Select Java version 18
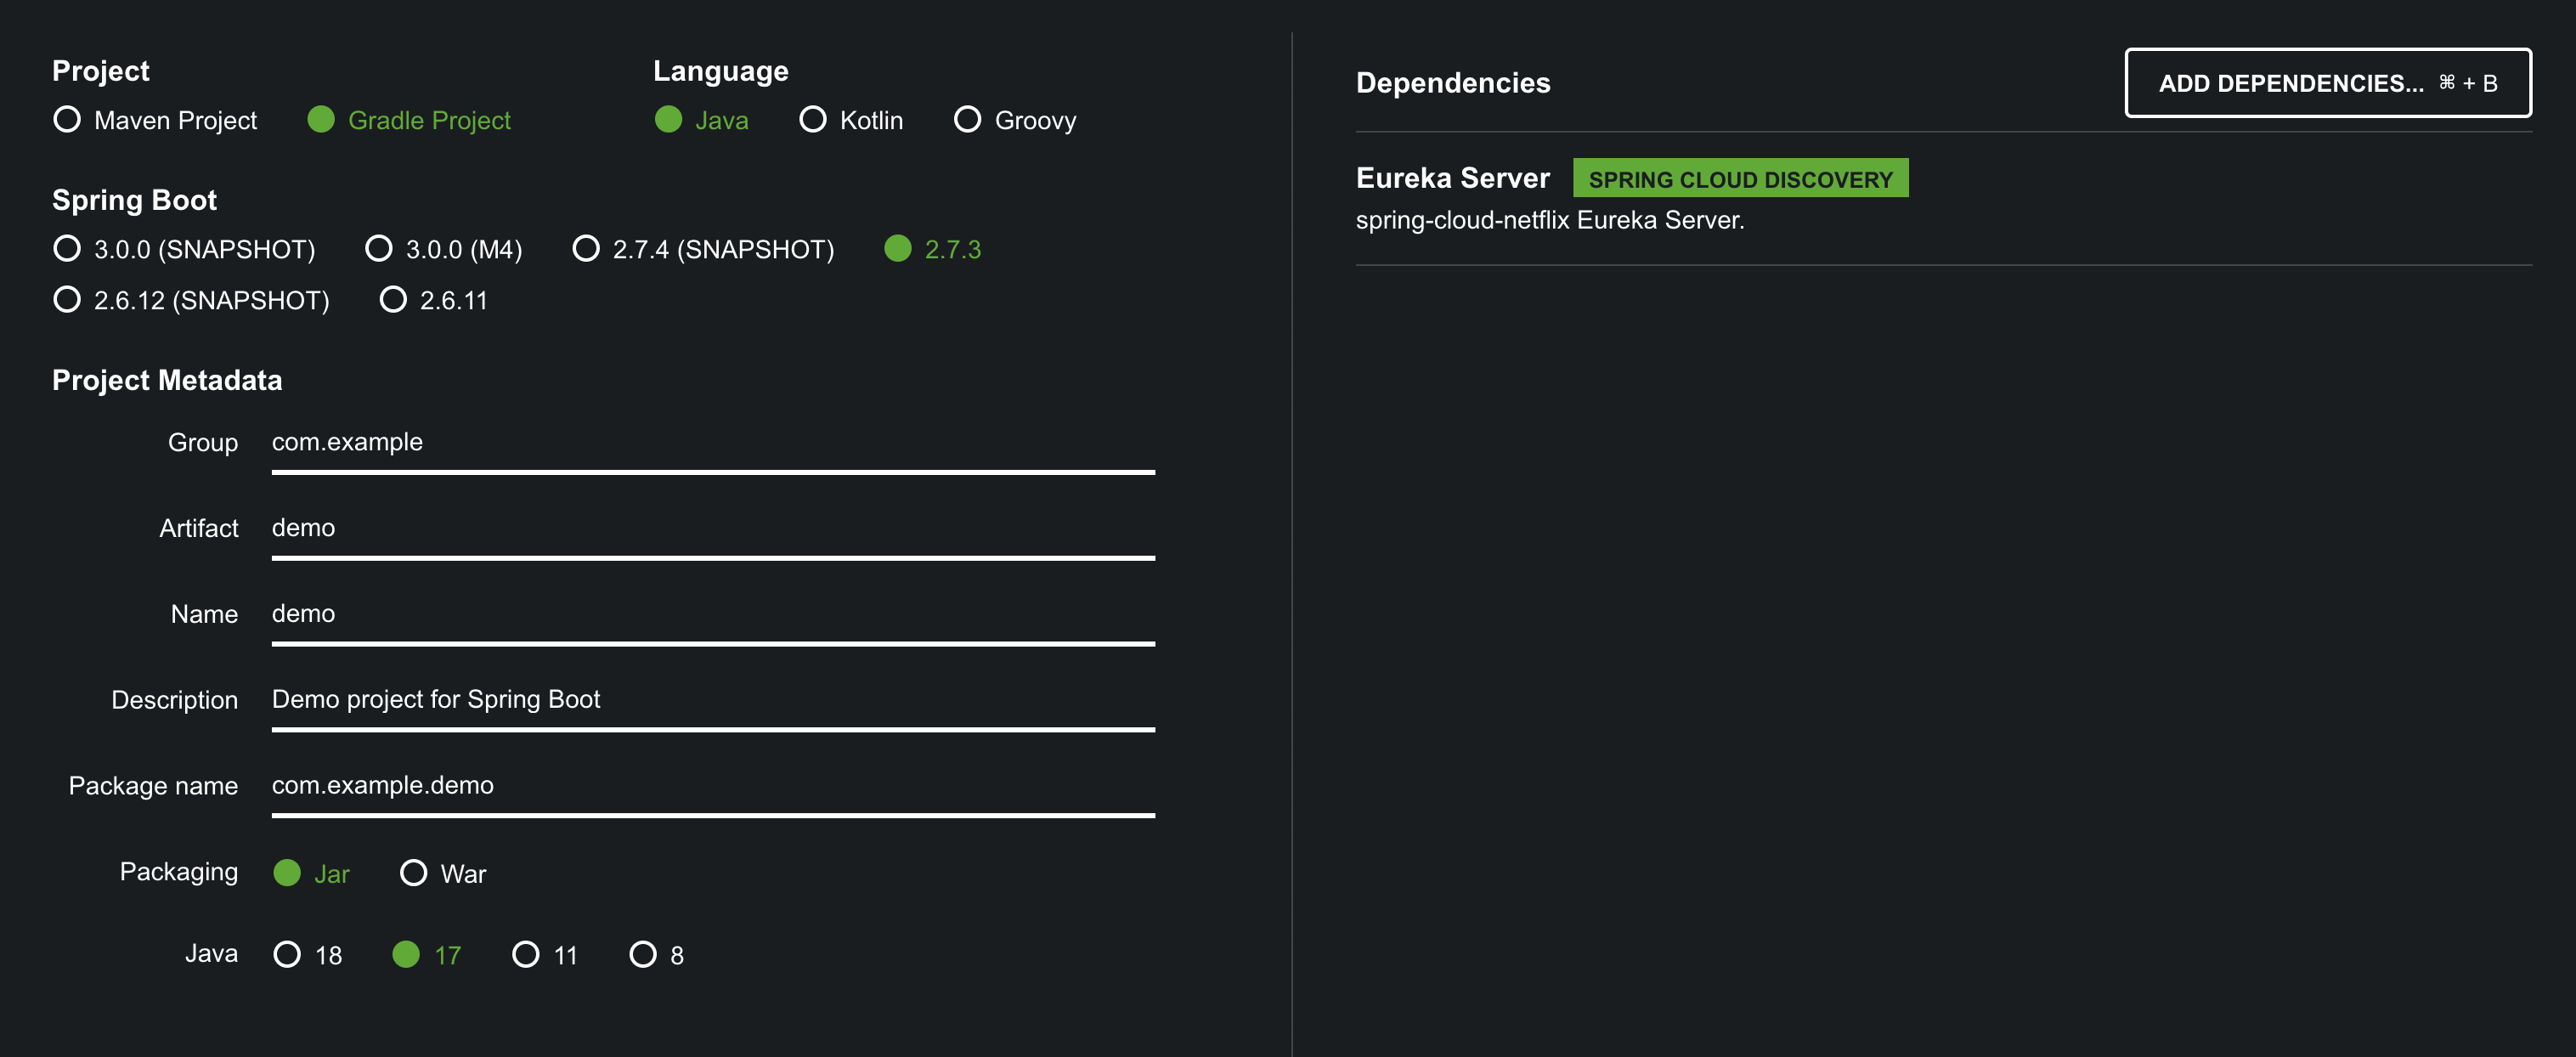 click(x=287, y=955)
